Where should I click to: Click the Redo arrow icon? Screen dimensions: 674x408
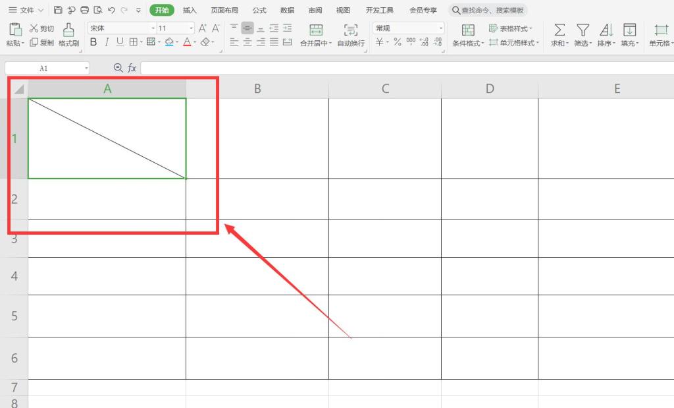click(x=124, y=10)
